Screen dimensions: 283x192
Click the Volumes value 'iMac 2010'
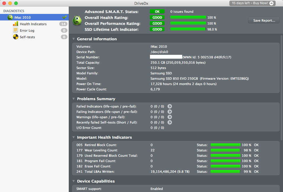click(159, 47)
